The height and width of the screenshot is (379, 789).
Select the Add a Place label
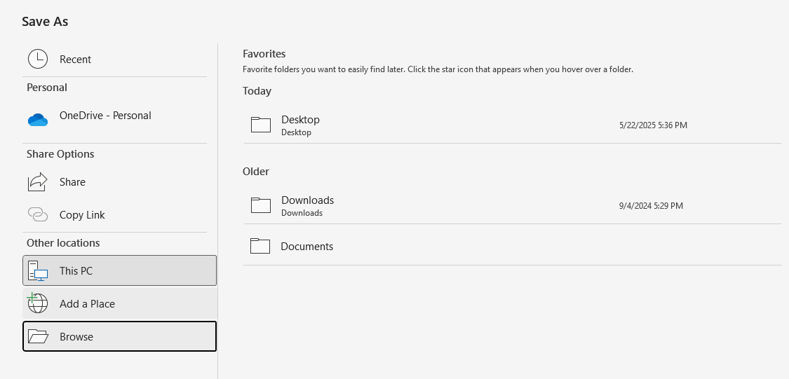[x=87, y=304]
